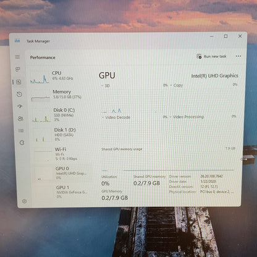Screen dimensions: 257x257
Task: Click the GPU heading text
Action: [107, 75]
